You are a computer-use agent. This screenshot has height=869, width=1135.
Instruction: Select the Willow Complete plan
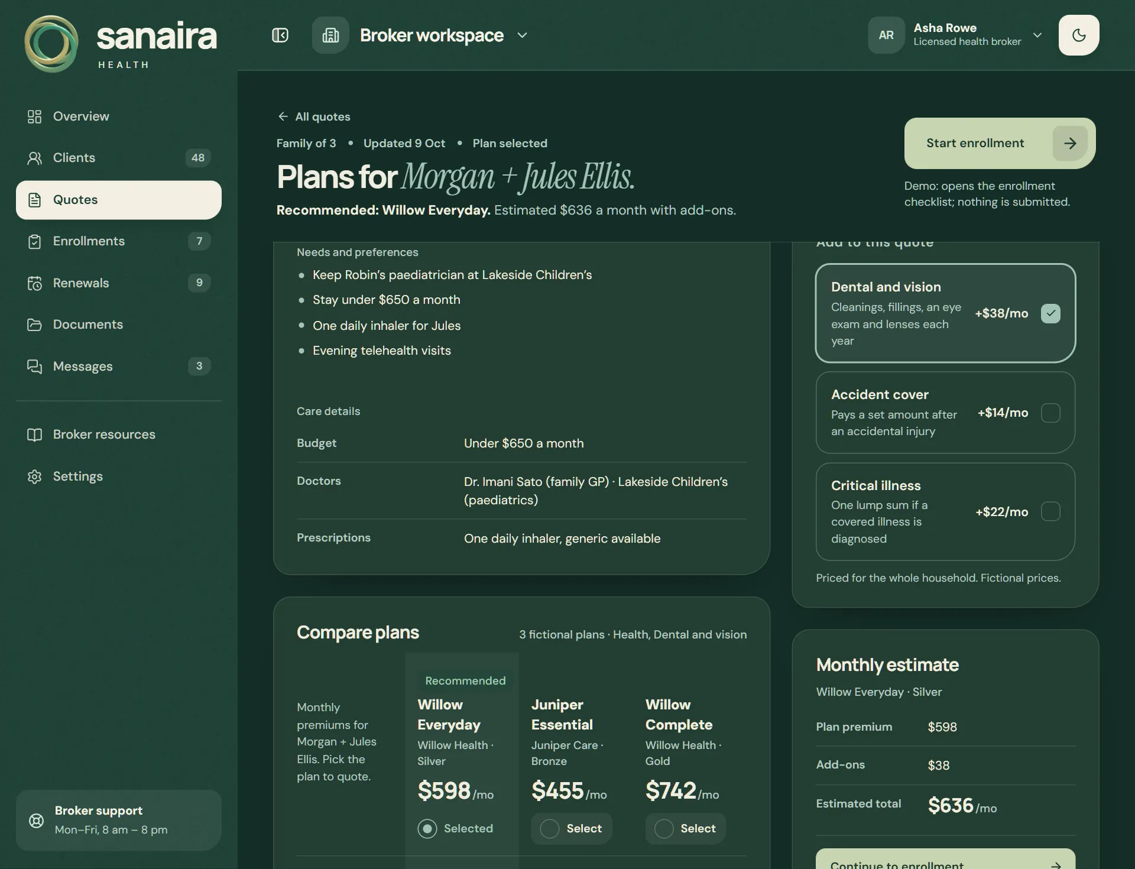tap(686, 829)
